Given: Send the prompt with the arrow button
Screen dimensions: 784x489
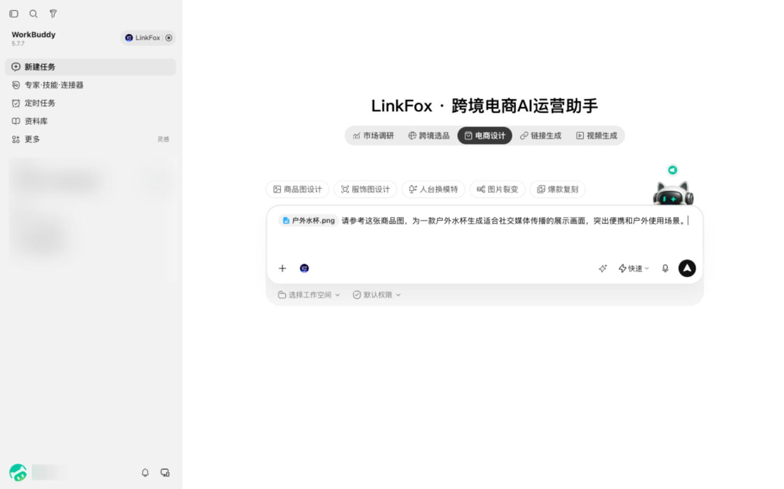Looking at the screenshot, I should [687, 269].
